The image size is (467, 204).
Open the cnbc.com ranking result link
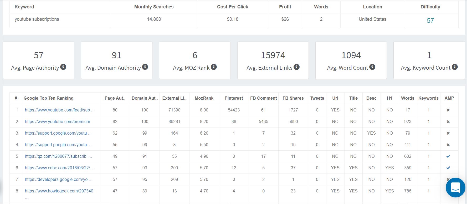pos(57,168)
